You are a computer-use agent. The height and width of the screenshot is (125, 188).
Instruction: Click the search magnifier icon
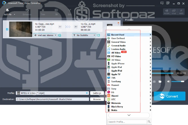click(149, 122)
